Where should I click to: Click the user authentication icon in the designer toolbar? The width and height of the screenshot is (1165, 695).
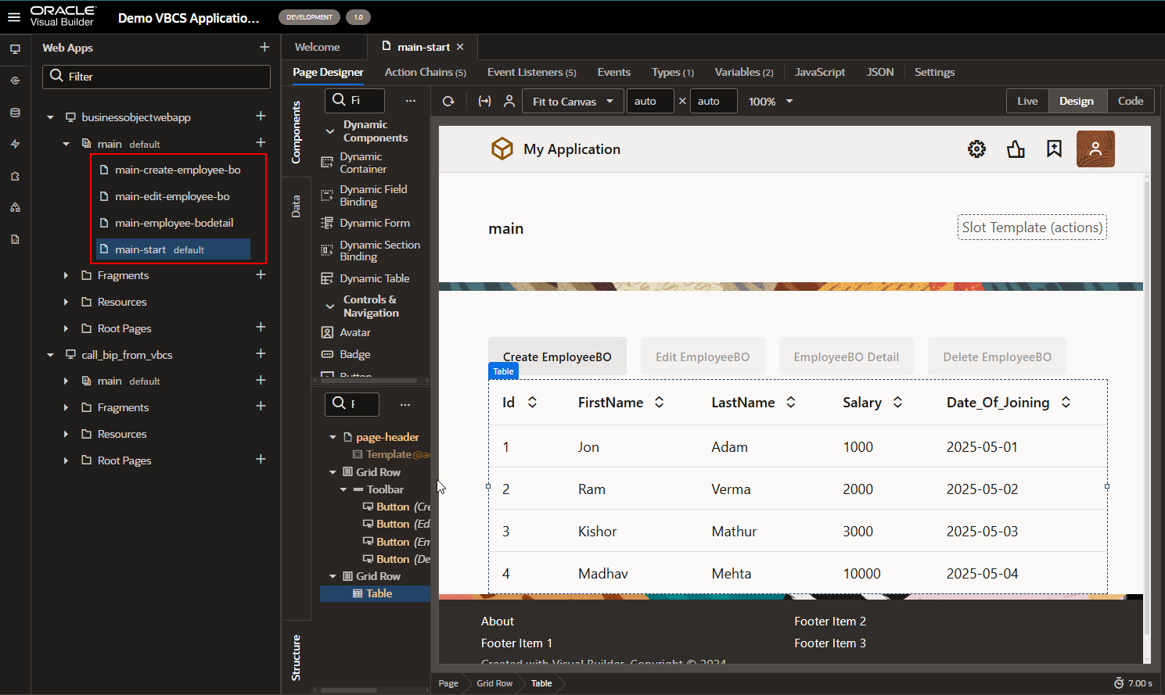pos(509,101)
